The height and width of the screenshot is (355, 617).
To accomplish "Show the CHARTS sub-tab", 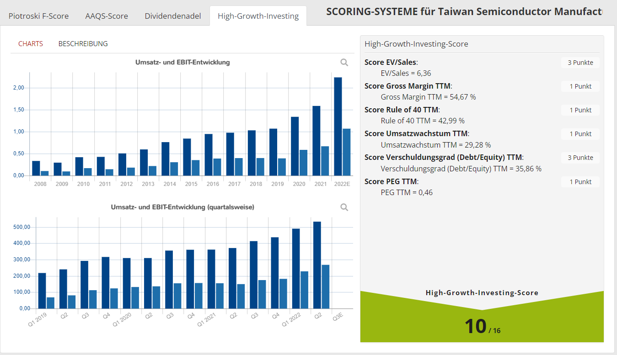I will tap(31, 44).
